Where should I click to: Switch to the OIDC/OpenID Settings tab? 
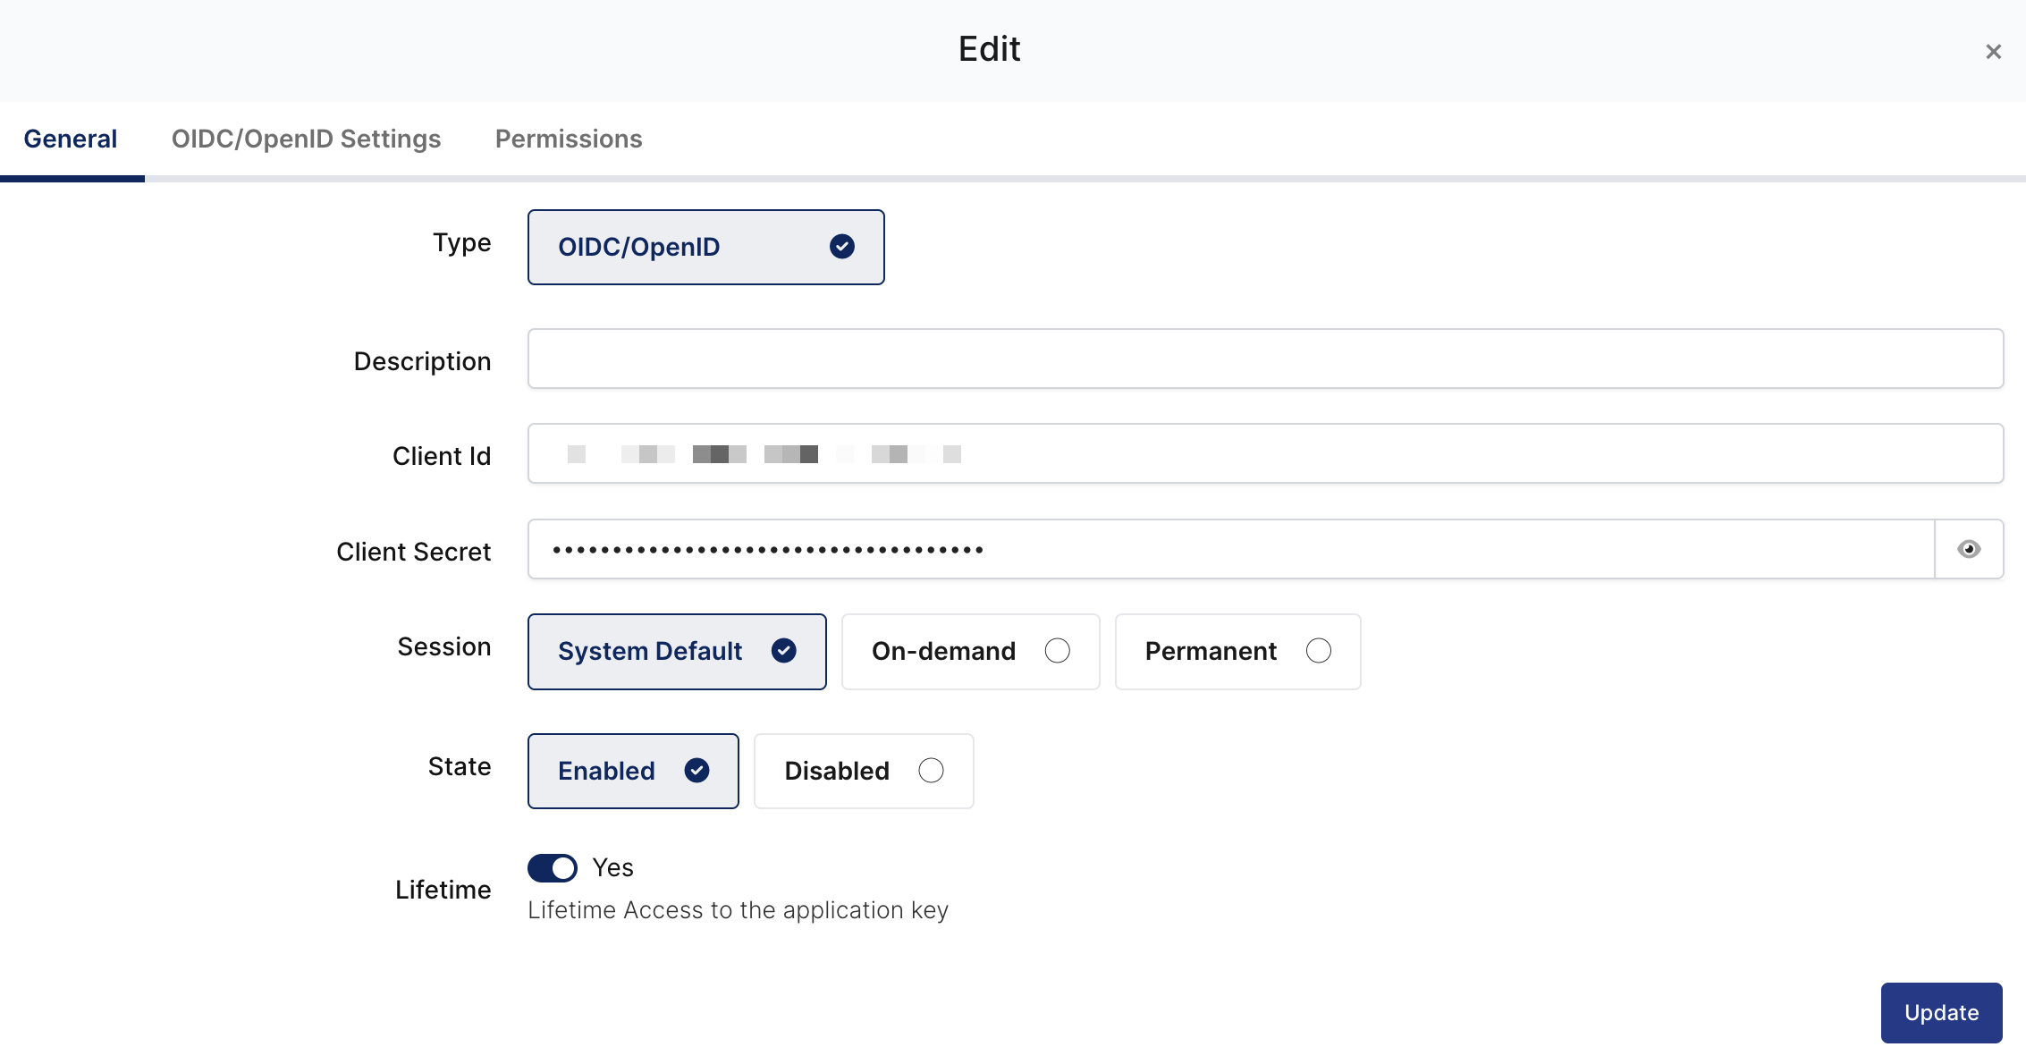306,139
